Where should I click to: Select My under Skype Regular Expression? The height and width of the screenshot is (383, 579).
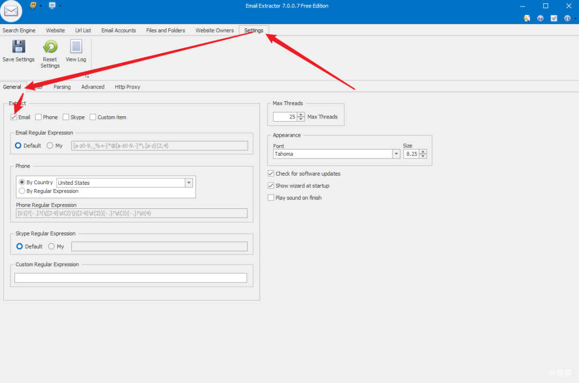click(51, 246)
